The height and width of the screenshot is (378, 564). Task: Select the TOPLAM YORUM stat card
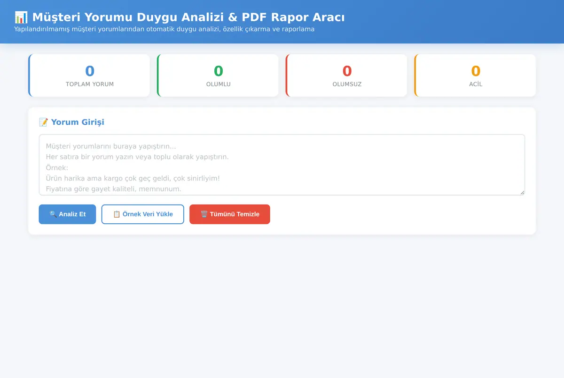(89, 76)
